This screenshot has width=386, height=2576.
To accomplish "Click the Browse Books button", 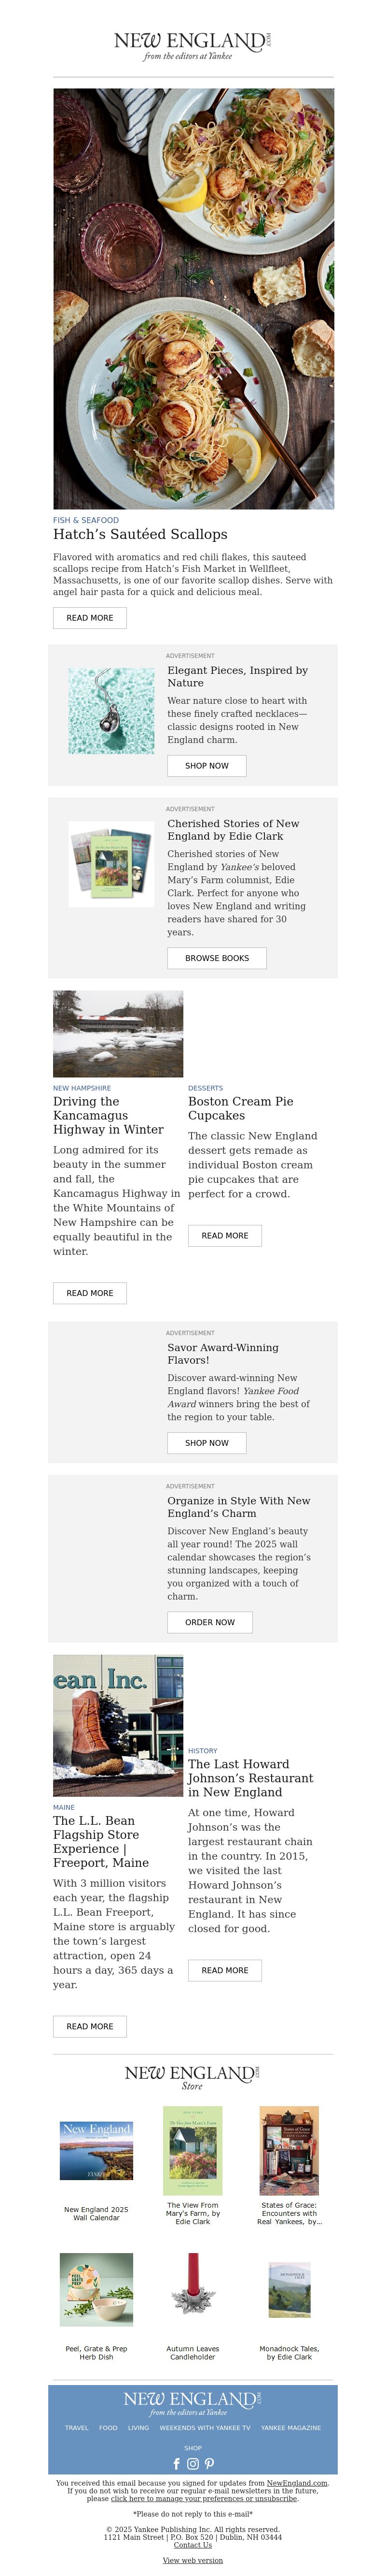I will pos(217,958).
